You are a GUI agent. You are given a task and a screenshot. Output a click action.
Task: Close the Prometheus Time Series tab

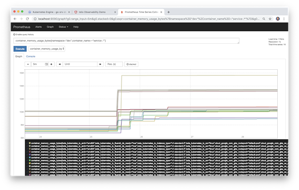coord(161,12)
